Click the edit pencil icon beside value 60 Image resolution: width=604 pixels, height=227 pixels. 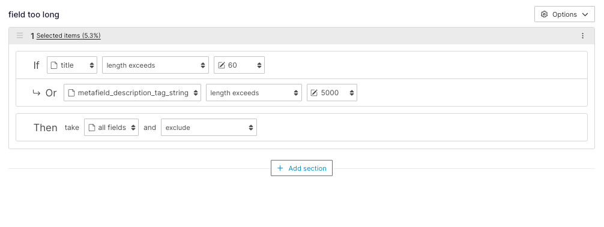pos(222,65)
